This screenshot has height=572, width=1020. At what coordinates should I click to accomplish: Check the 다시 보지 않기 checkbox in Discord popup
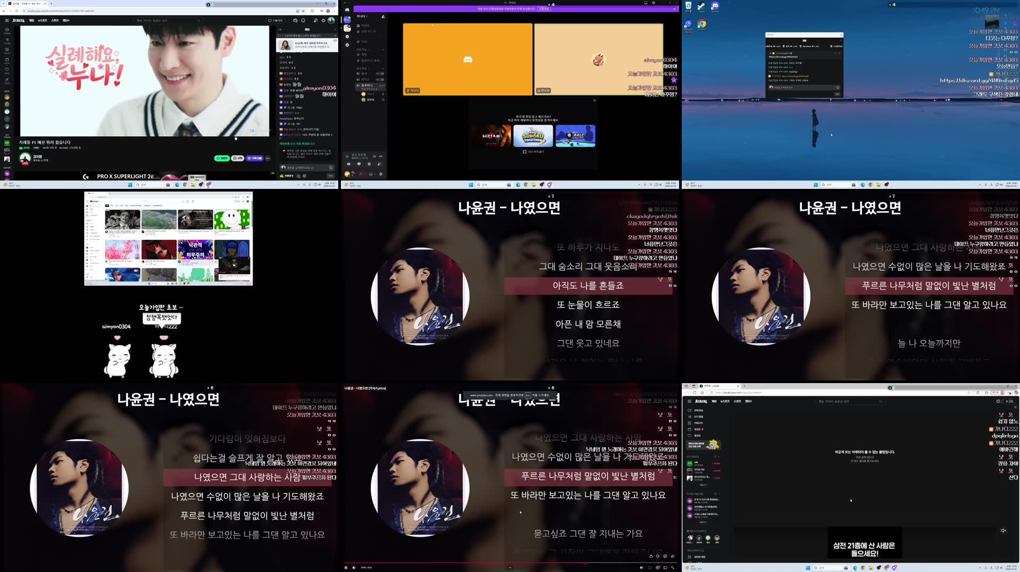(524, 151)
